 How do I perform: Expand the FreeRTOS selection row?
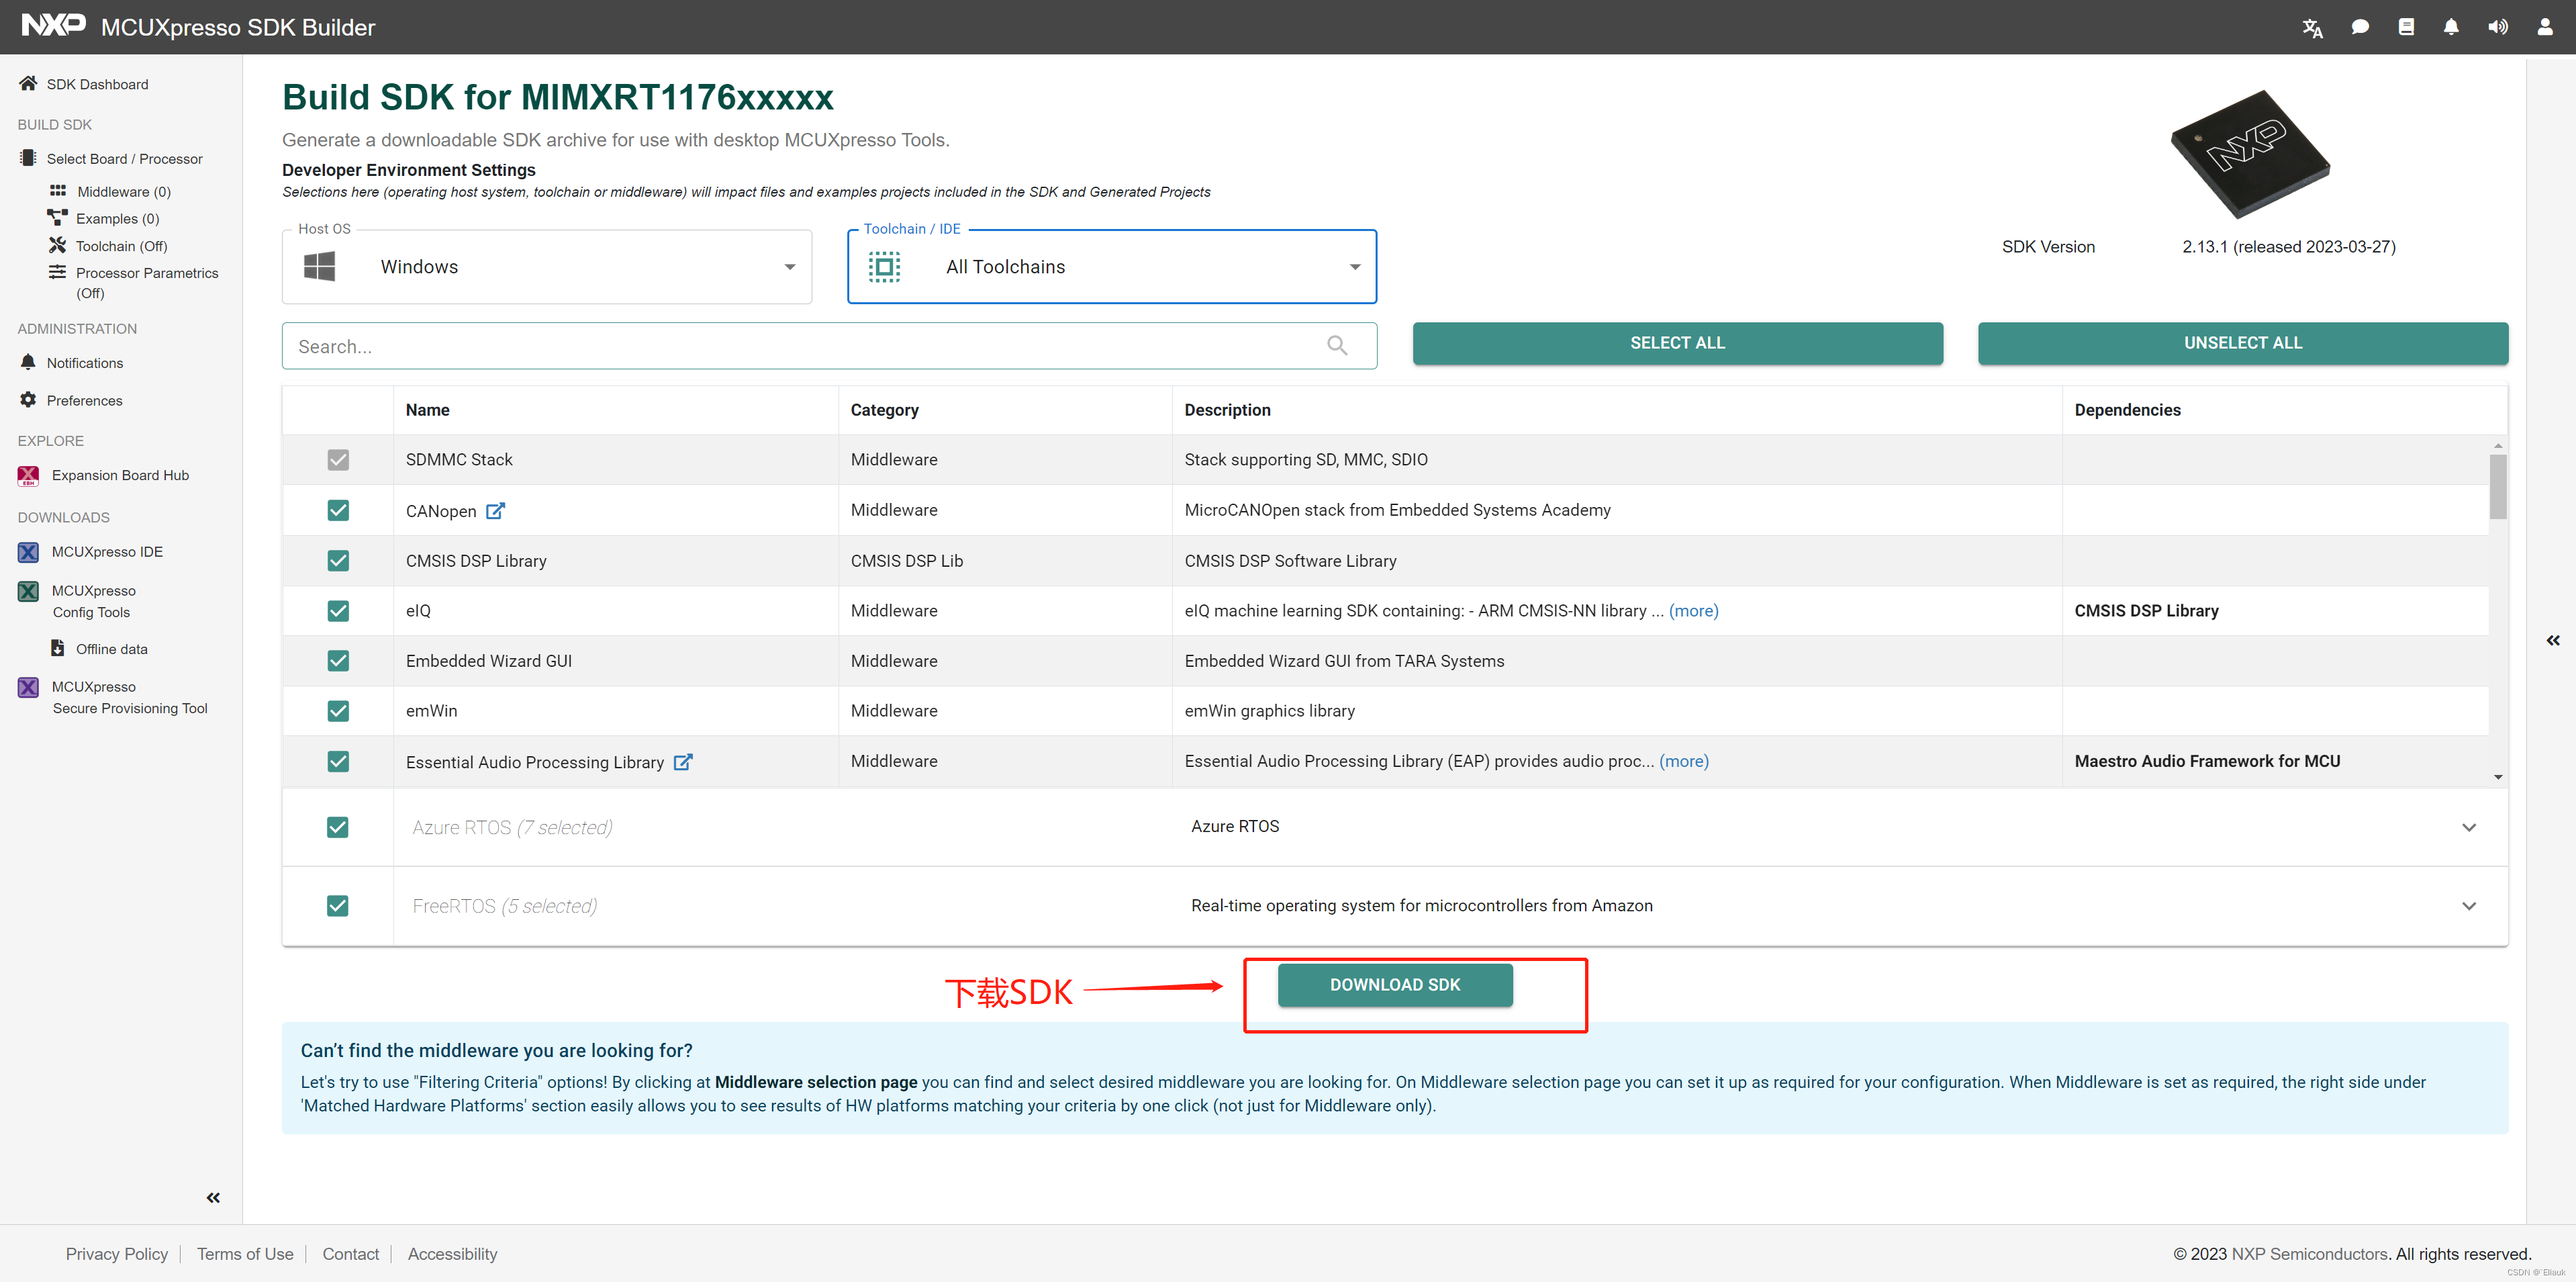[2469, 905]
